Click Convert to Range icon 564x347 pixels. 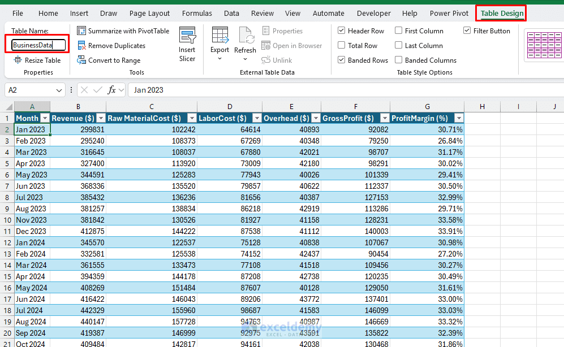(x=81, y=60)
